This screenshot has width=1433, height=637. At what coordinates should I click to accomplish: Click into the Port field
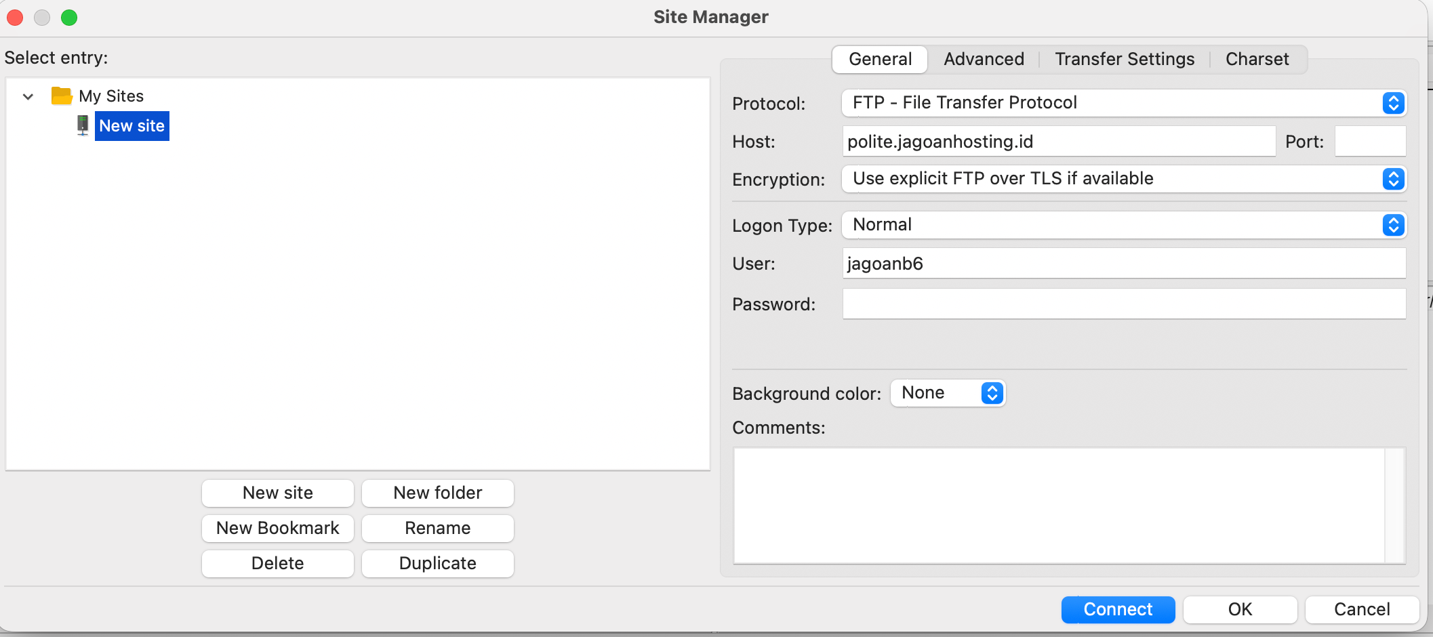pos(1369,142)
